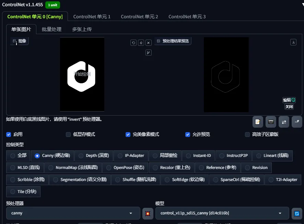
Task: Remove the uploaded image with X icon
Action: (149, 43)
